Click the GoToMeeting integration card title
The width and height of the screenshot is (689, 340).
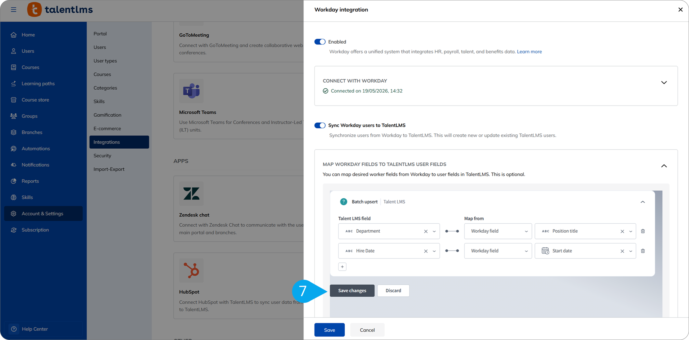194,35
